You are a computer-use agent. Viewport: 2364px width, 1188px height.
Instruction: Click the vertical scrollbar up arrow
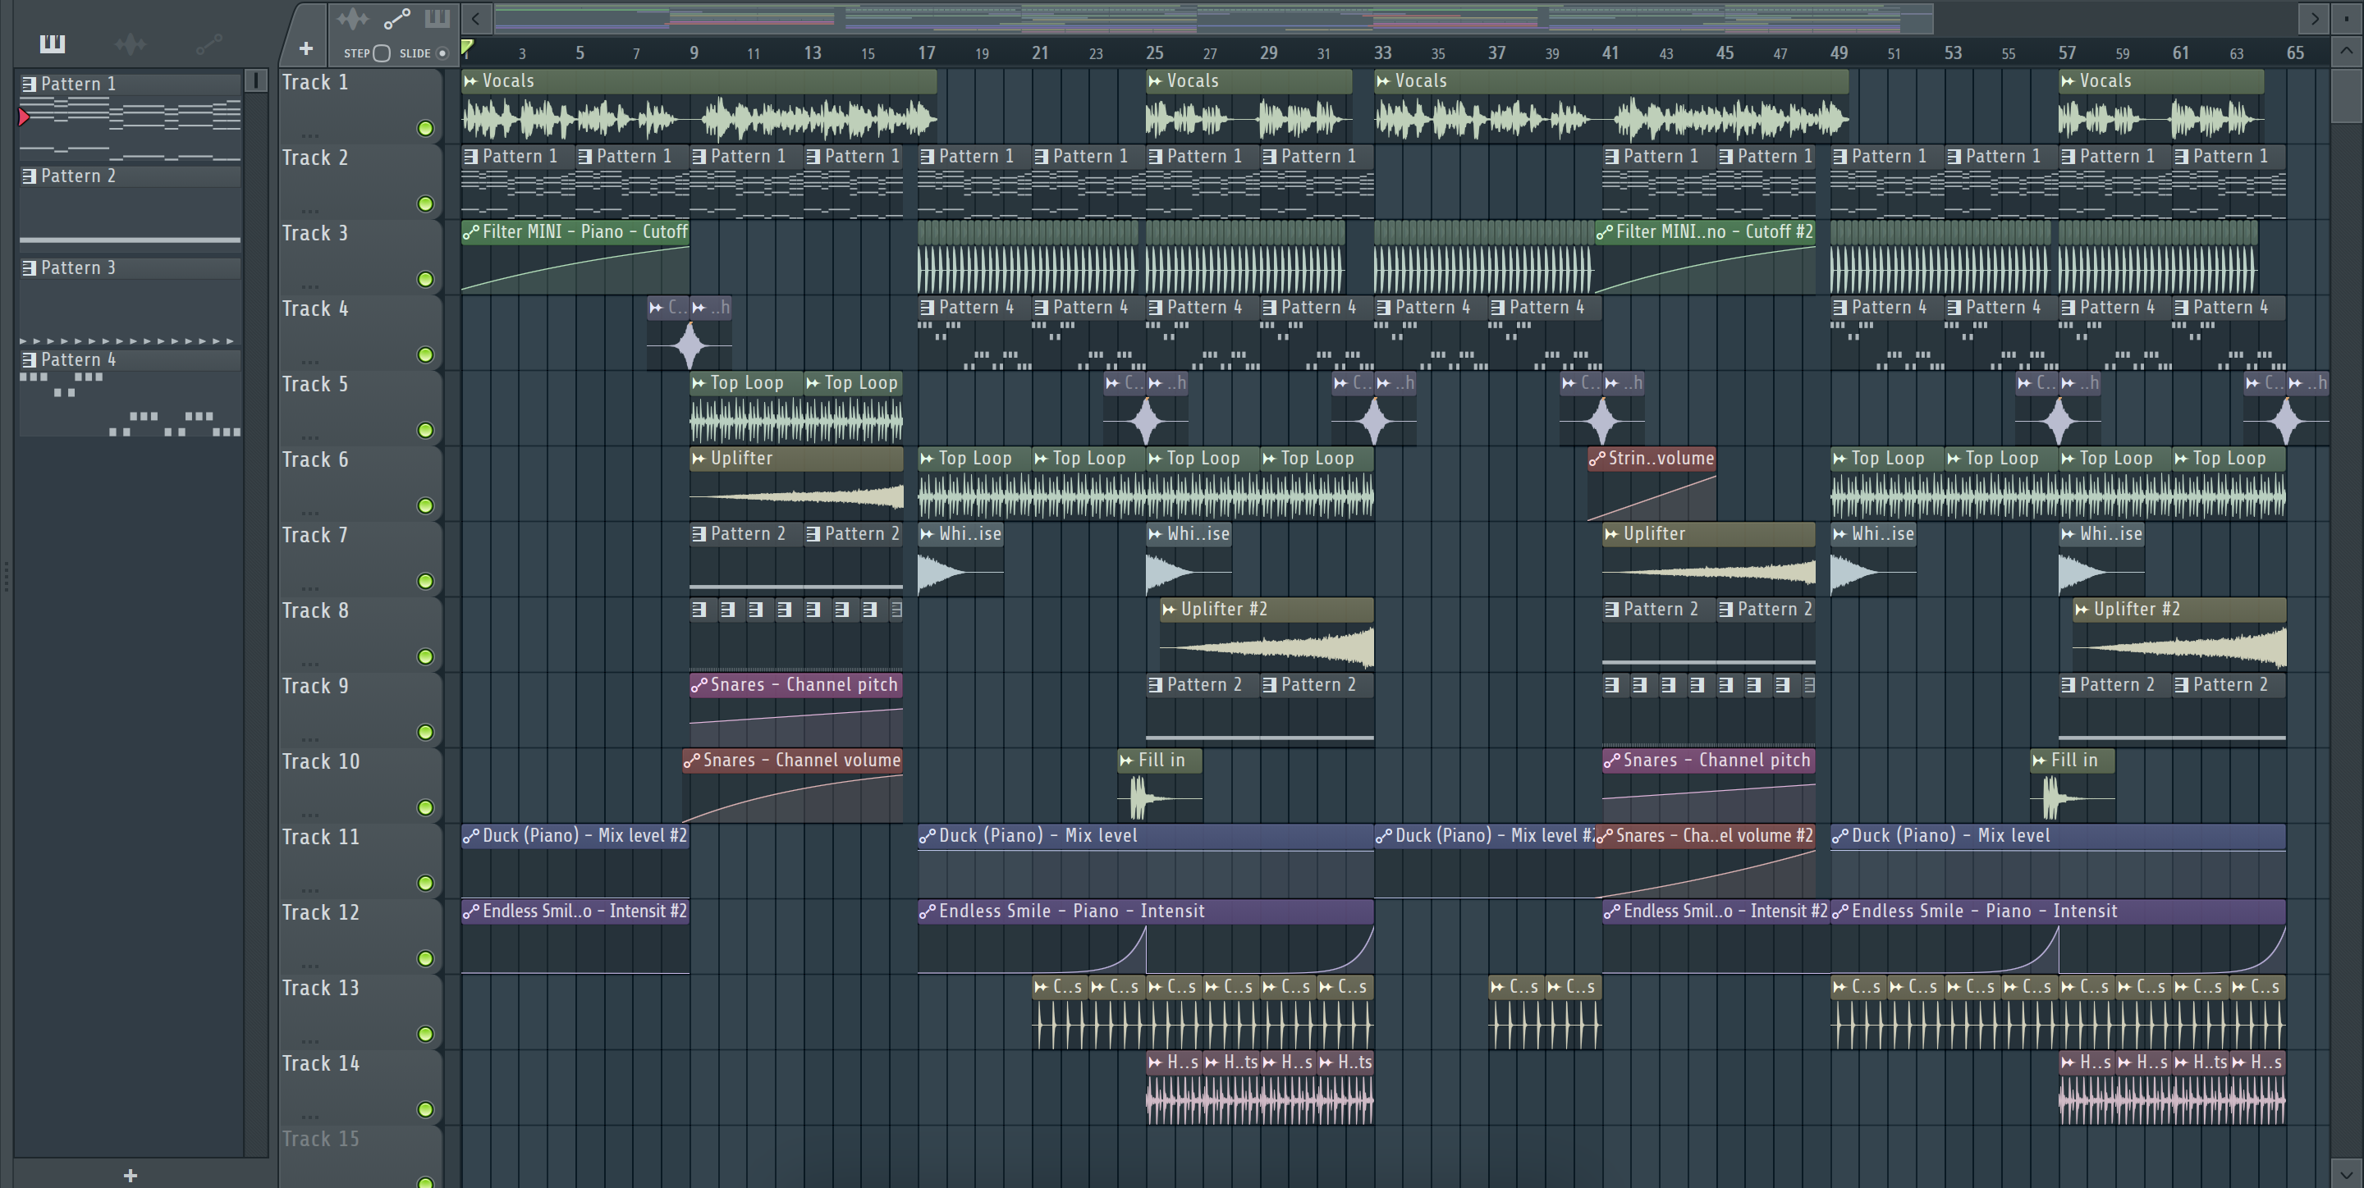click(2347, 50)
